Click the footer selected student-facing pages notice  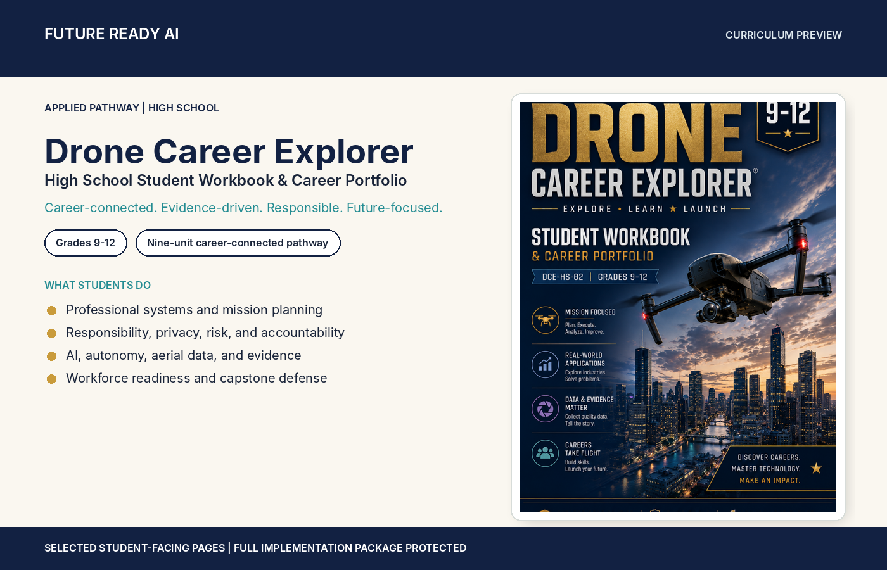(x=255, y=548)
